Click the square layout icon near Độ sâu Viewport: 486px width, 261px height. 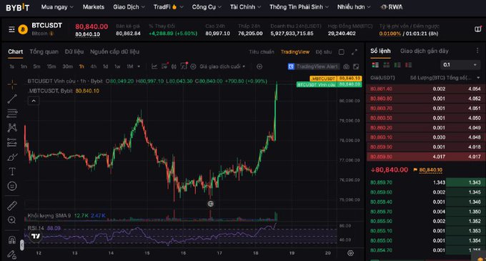(x=341, y=52)
